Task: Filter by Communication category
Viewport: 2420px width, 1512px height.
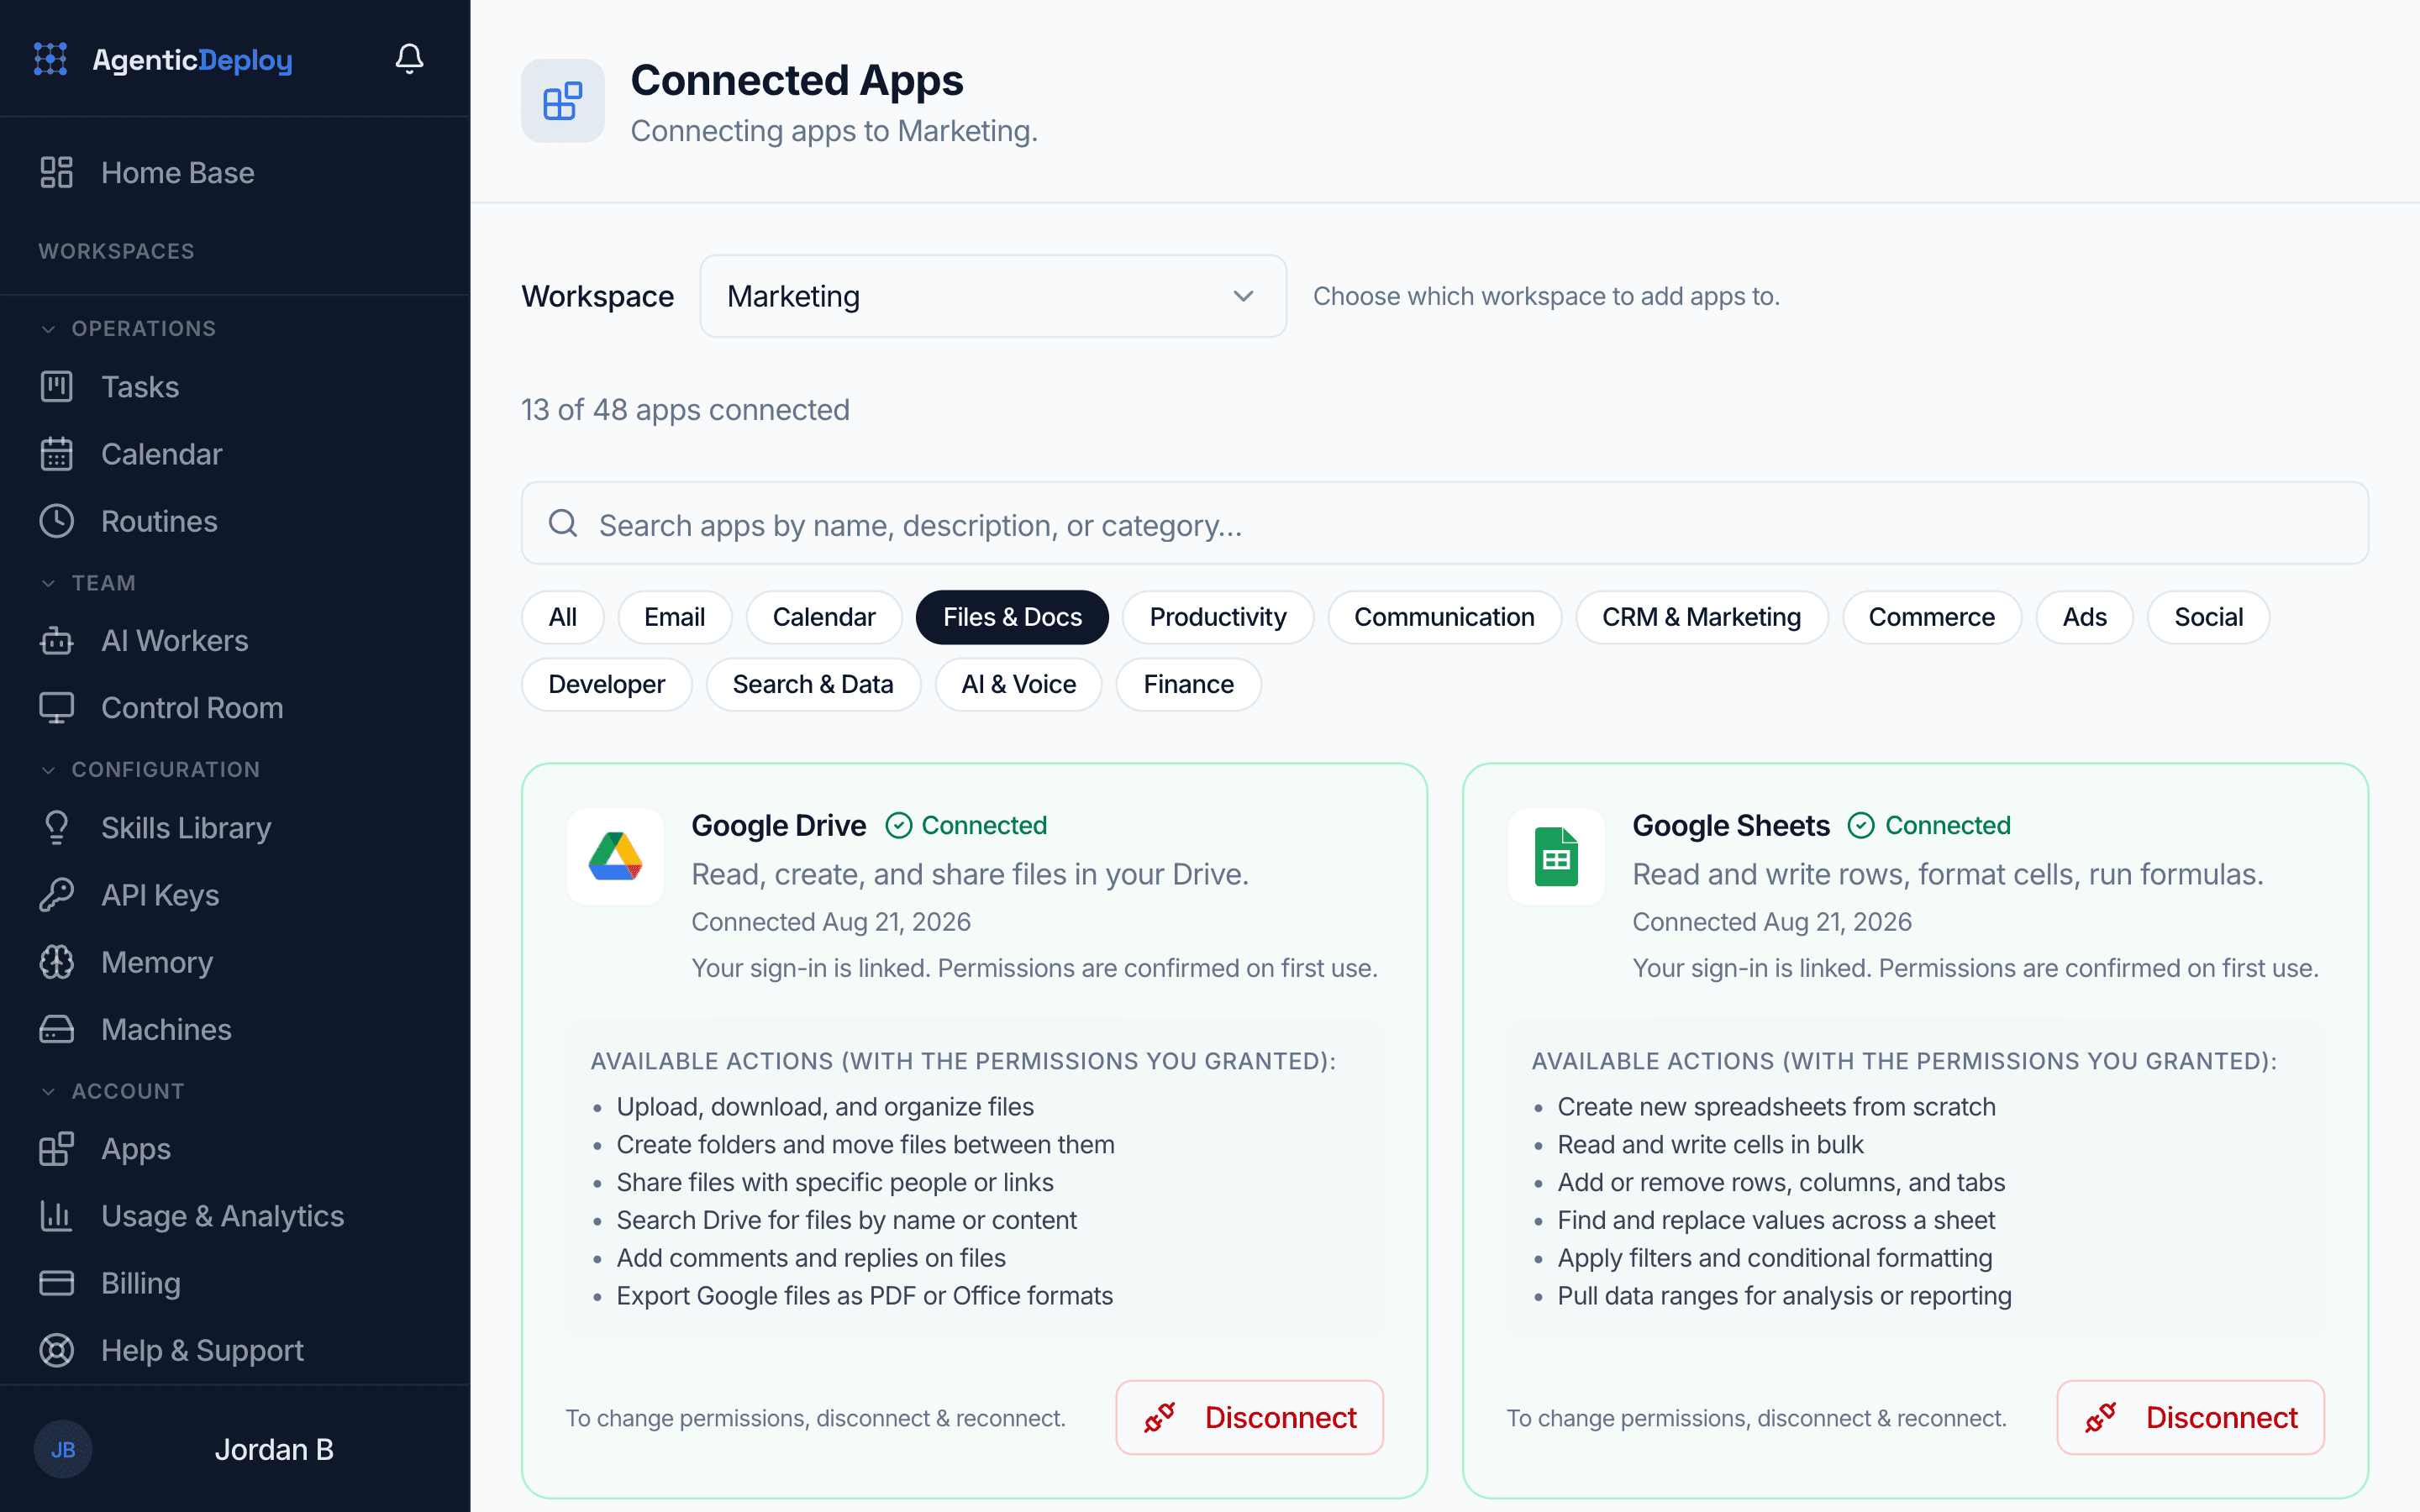Action: coord(1444,617)
